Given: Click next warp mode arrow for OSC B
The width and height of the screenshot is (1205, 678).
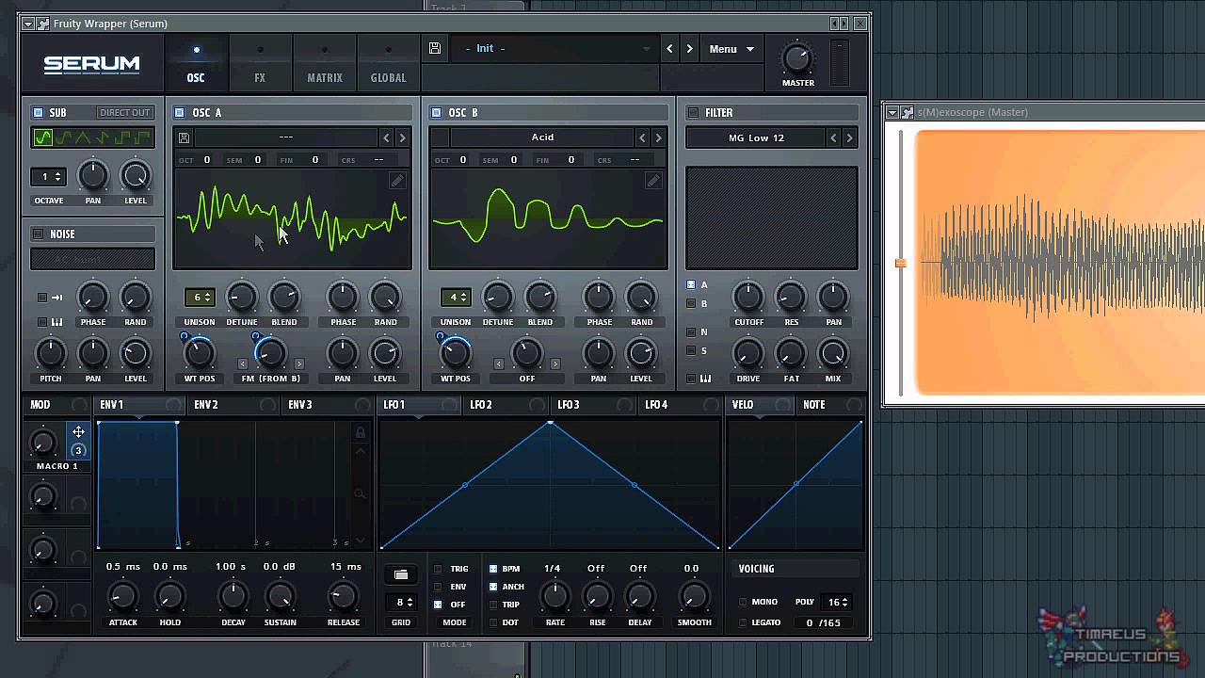Looking at the screenshot, I should (x=555, y=363).
